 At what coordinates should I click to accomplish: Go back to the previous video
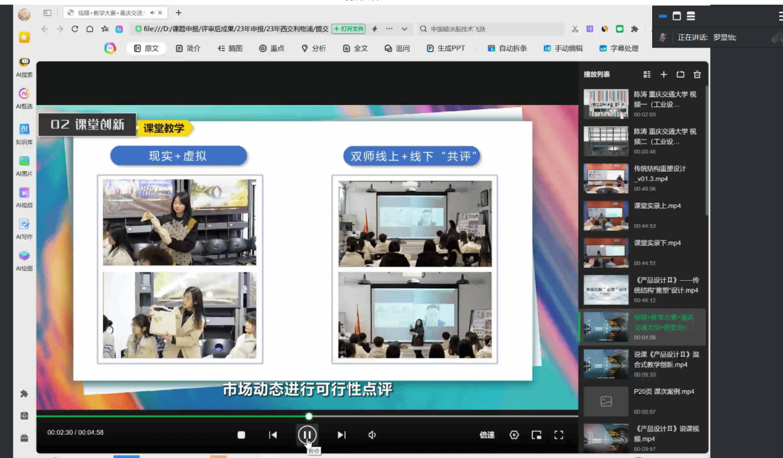[x=273, y=435]
